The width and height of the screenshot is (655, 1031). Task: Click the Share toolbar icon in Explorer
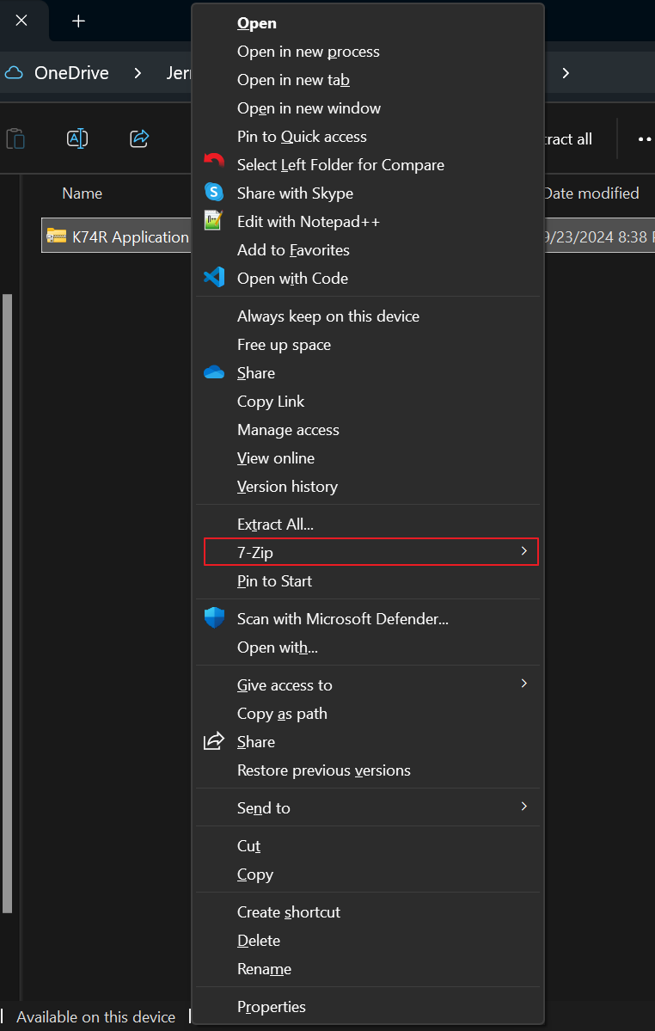139,138
